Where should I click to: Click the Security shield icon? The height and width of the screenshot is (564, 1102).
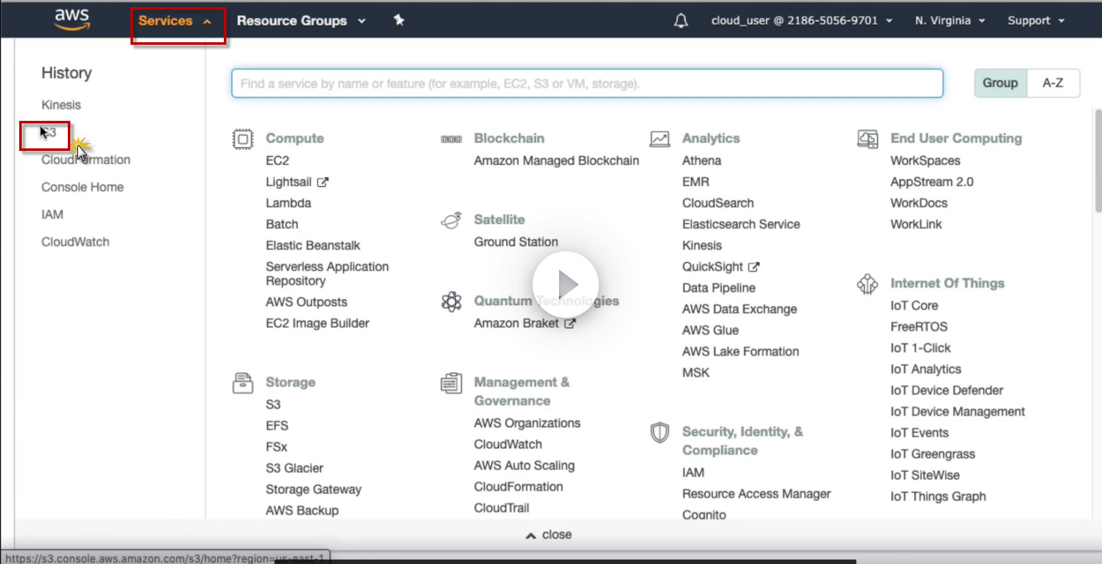click(659, 433)
